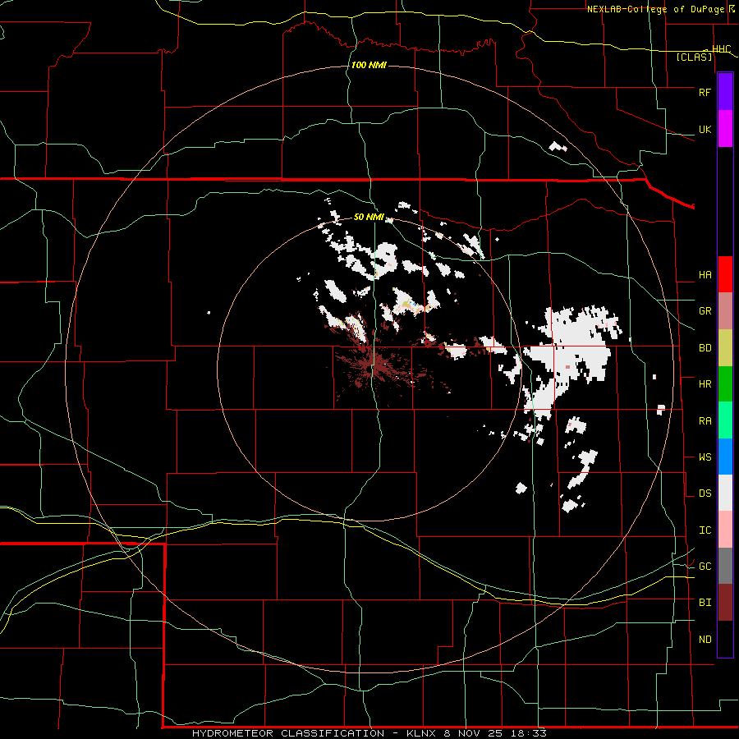739x739 pixels.
Task: Click the RA label beside the legend
Action: 705,421
